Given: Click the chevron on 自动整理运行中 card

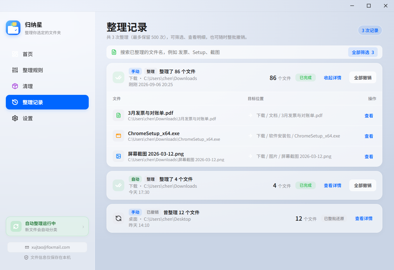Looking at the screenshot, I should [83, 227].
